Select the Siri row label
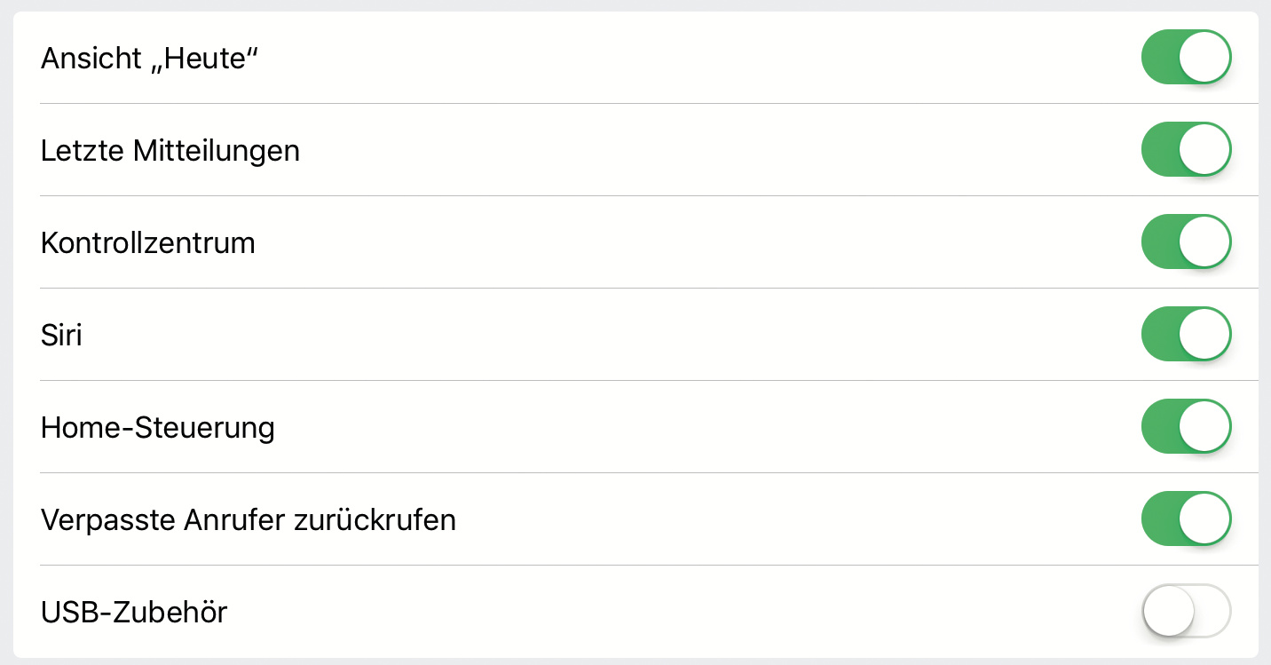This screenshot has height=665, width=1271. point(61,336)
